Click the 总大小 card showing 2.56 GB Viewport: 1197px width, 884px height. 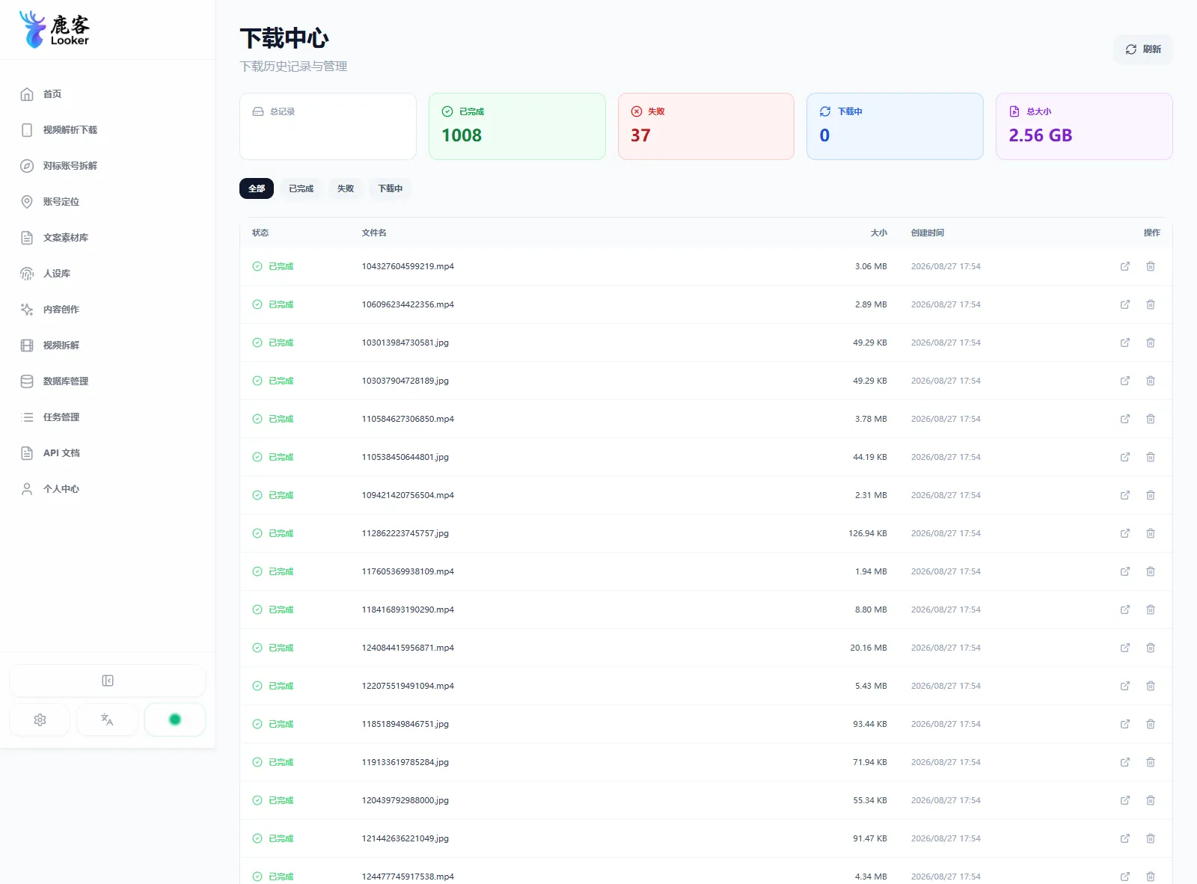(1084, 126)
